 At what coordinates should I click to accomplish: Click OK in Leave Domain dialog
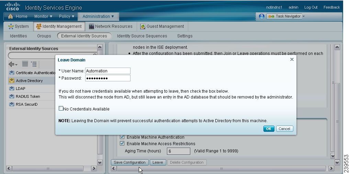coord(269,129)
